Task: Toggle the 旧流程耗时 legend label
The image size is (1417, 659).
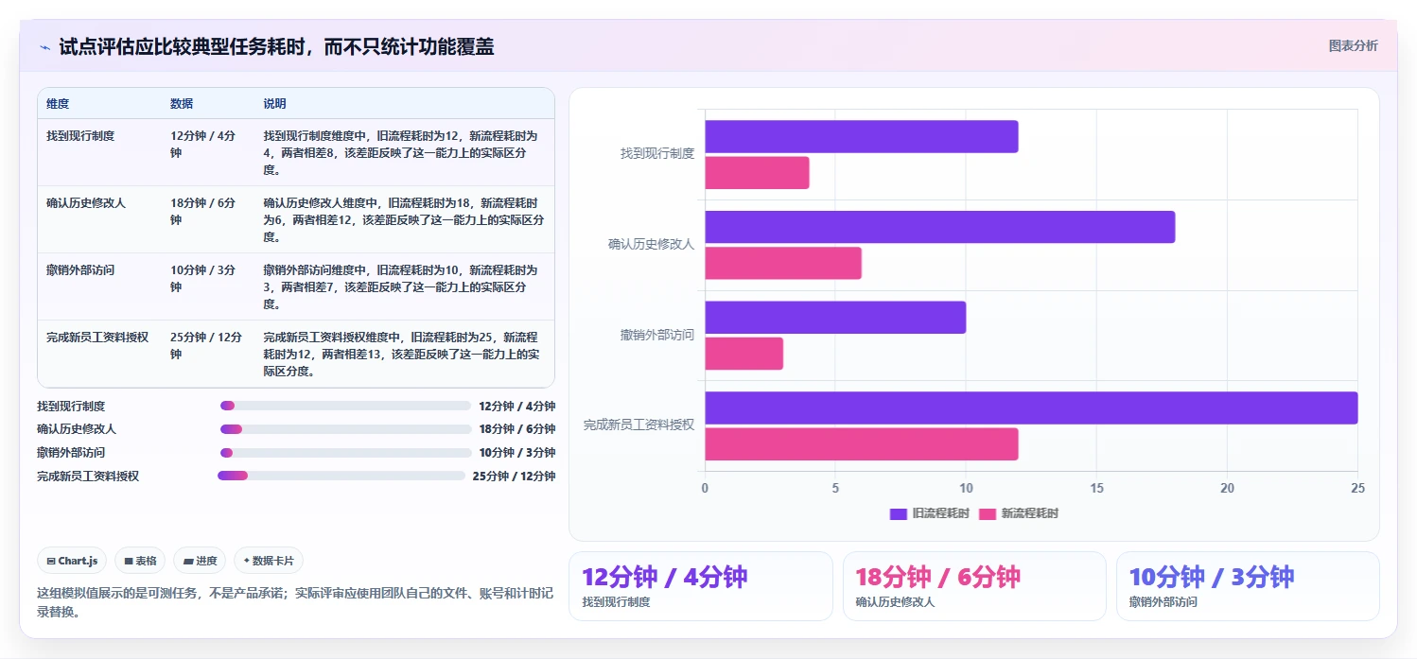Action: pos(940,513)
